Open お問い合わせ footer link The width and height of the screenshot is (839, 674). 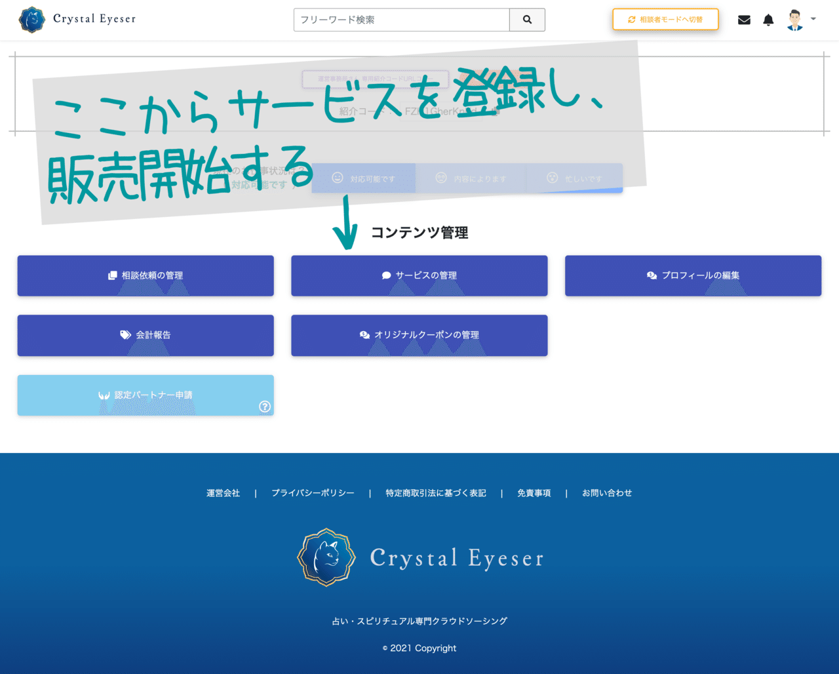click(x=607, y=493)
